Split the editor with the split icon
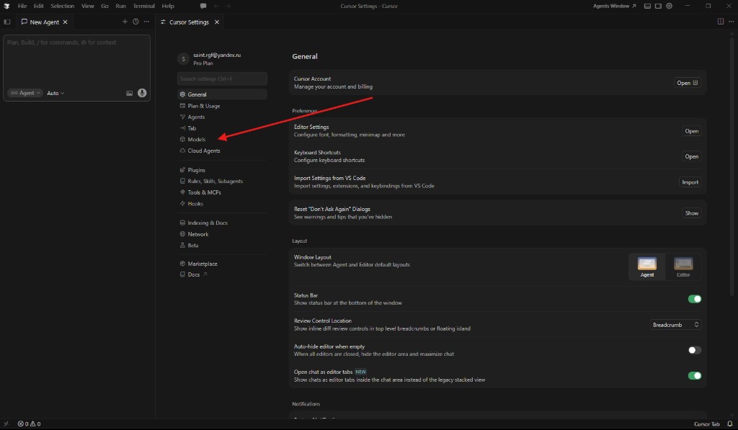 pyautogui.click(x=720, y=22)
